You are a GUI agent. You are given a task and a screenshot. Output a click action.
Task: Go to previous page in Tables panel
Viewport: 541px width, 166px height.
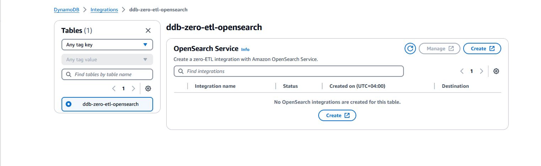tap(114, 88)
